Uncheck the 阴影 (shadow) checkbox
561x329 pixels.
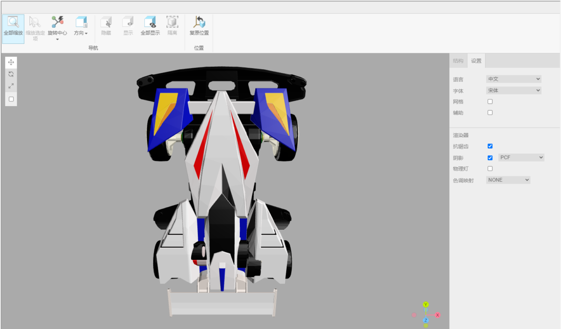490,158
